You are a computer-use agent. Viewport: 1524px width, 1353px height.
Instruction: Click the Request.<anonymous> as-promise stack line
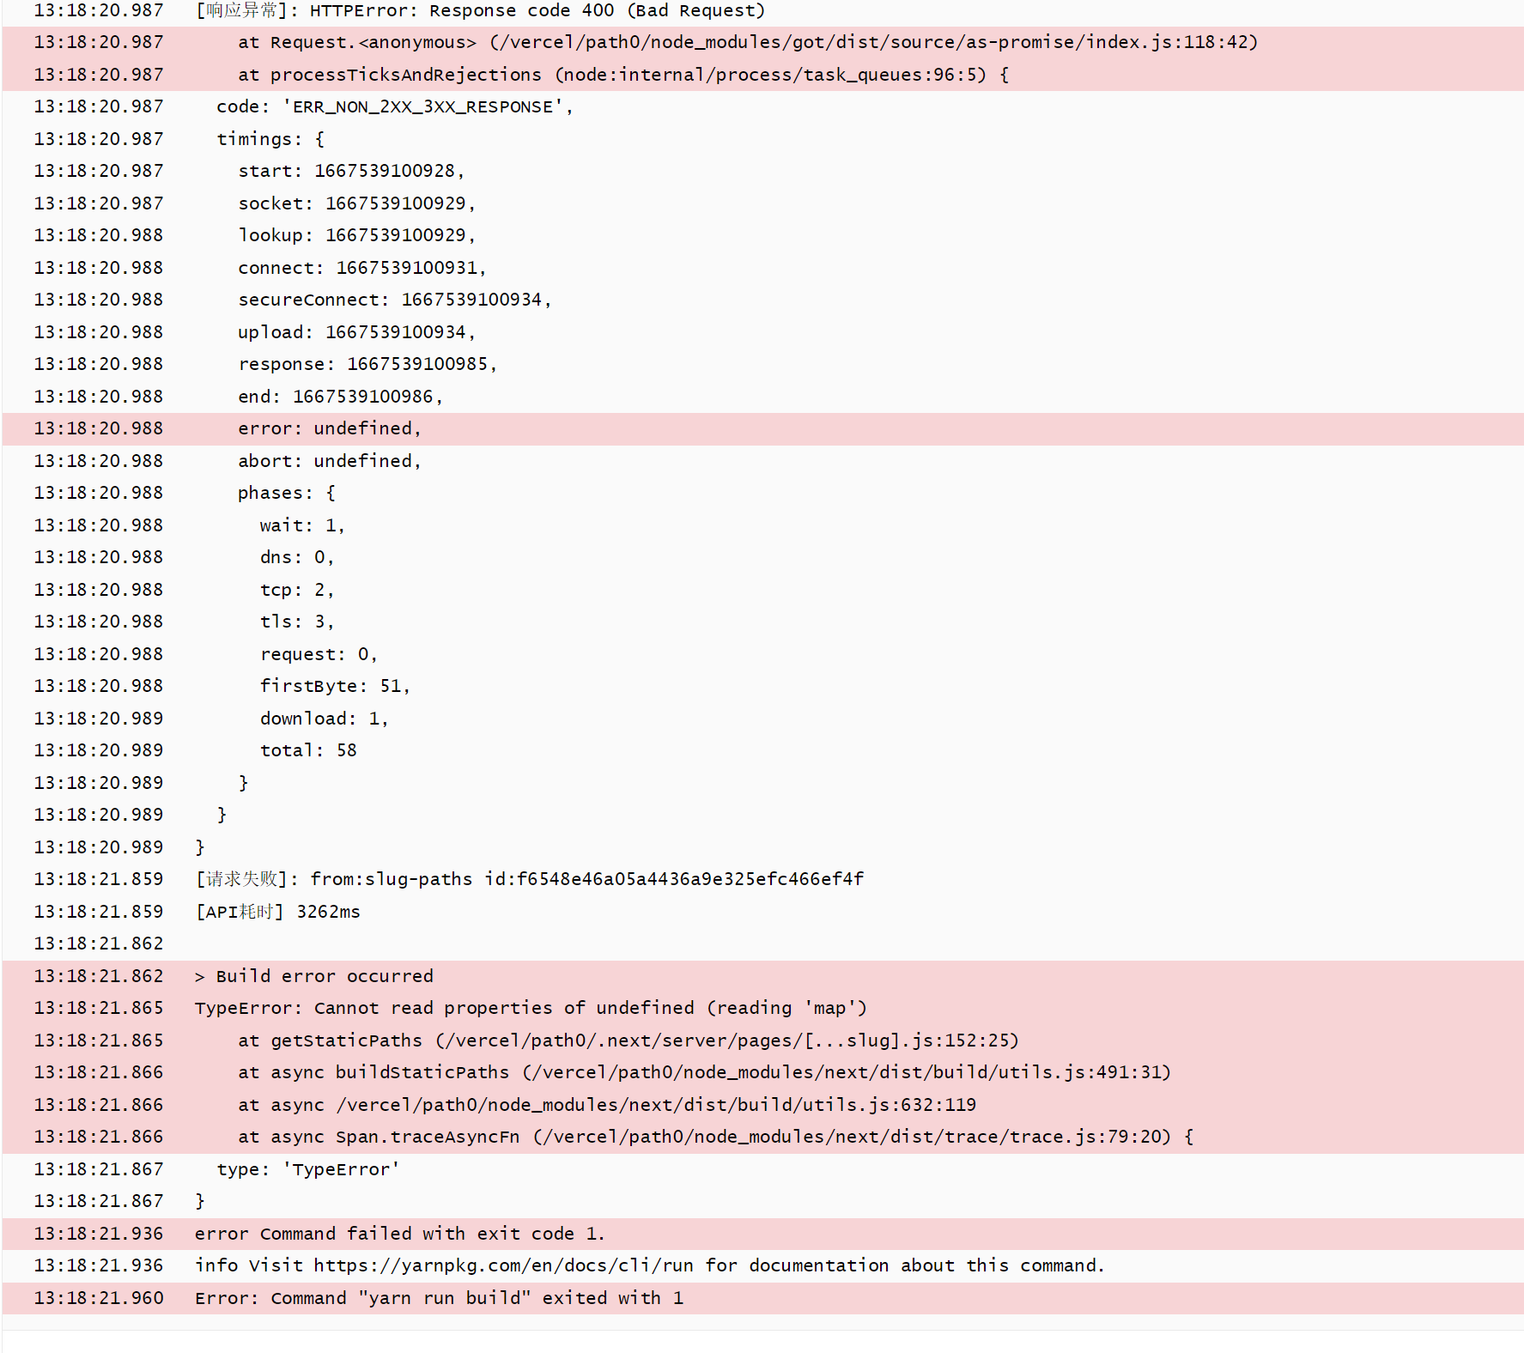pos(747,41)
